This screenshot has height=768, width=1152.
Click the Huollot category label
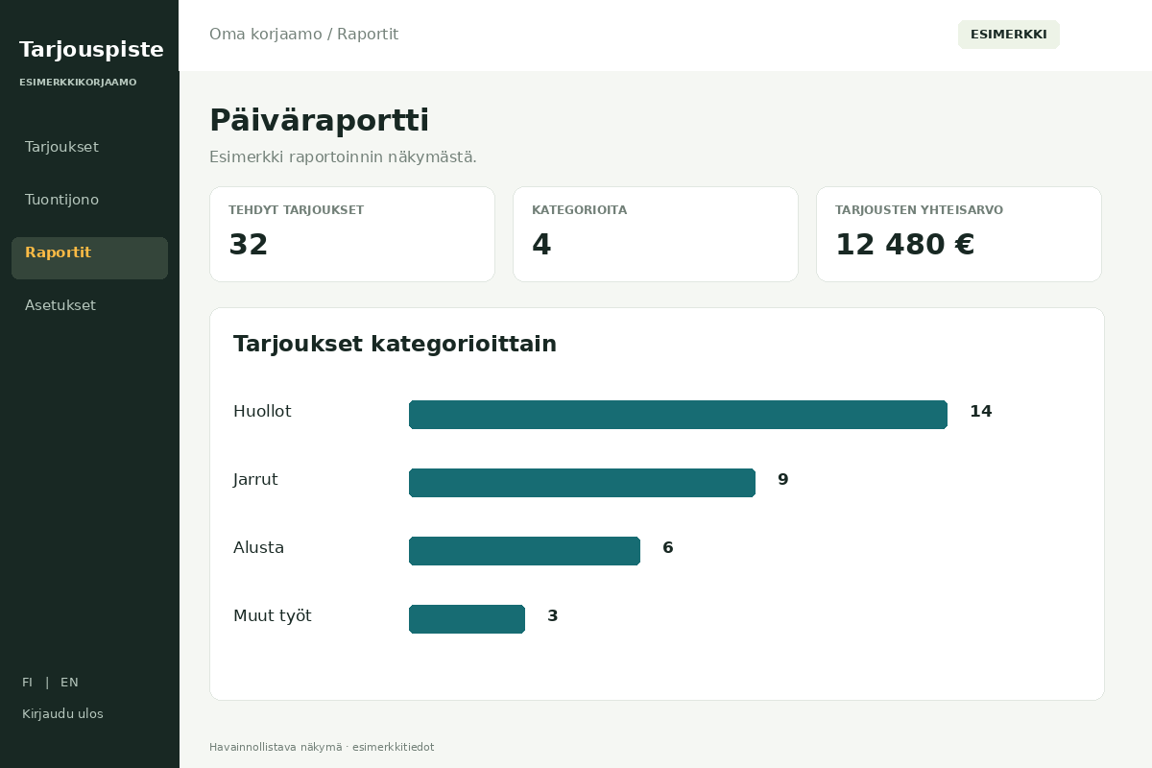click(x=262, y=412)
